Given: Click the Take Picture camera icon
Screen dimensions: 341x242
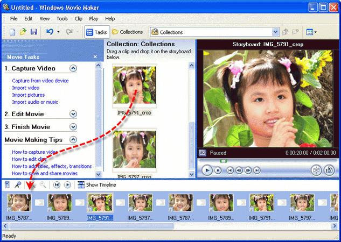Looking at the screenshot, I should 329,170.
